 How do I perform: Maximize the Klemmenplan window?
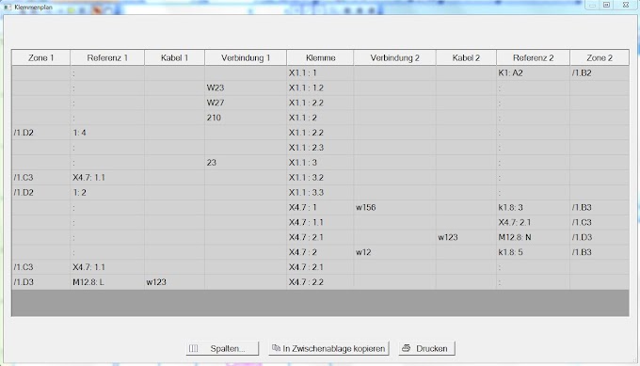[606, 5]
